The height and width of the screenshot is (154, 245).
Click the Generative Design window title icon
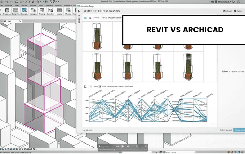(x=79, y=6)
